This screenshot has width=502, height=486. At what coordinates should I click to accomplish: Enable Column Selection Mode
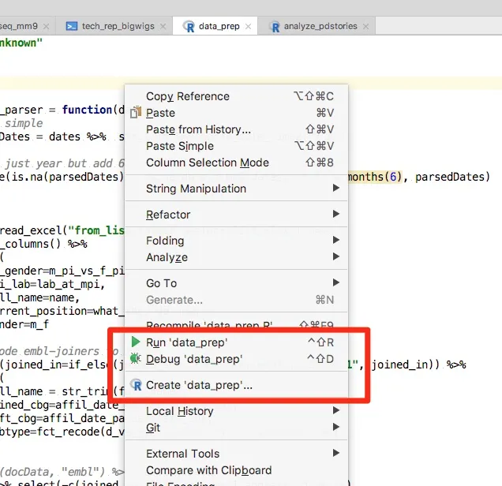tap(236, 163)
